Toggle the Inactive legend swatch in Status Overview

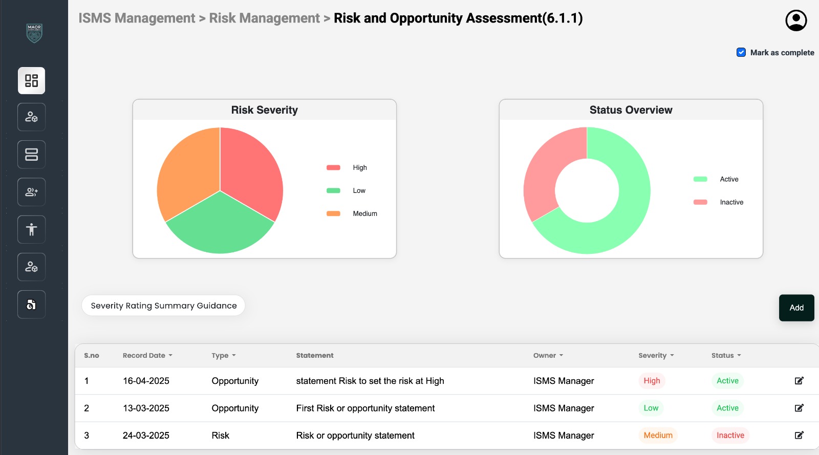[x=700, y=202]
